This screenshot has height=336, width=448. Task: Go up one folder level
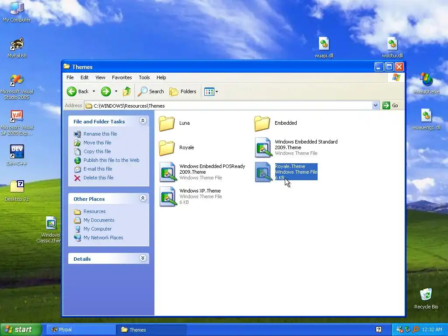(127, 91)
